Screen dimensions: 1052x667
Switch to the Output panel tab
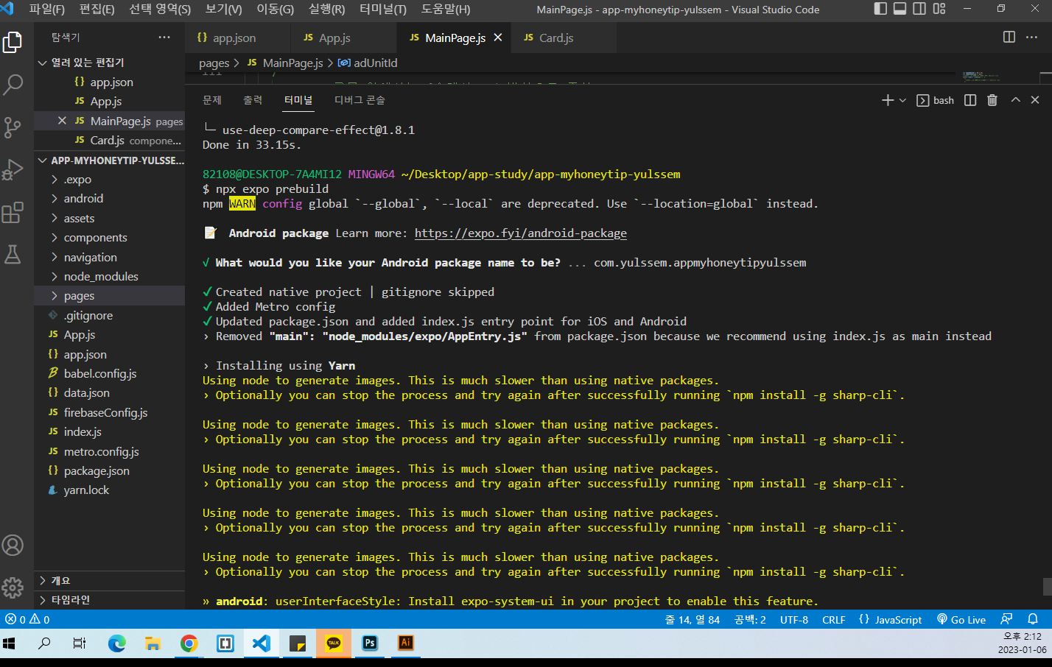tap(253, 100)
